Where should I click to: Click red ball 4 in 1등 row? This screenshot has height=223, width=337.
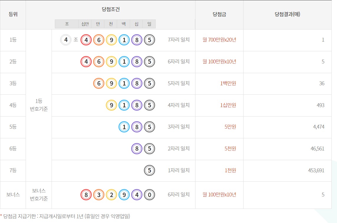[86, 40]
